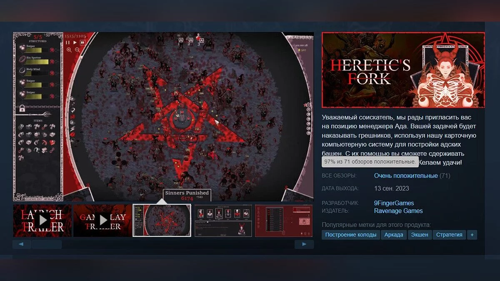Click 'Популярные метки для этого продукта:' text

[x=376, y=225]
